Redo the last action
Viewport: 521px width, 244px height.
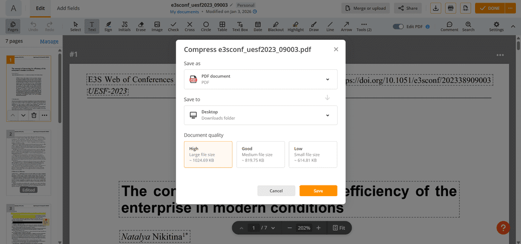50,26
